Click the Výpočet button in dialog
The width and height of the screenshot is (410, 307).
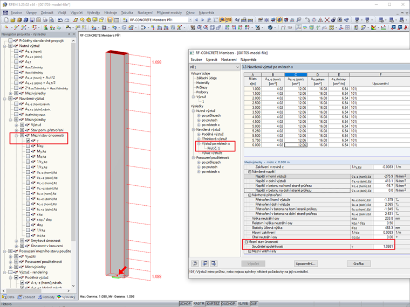(253, 264)
